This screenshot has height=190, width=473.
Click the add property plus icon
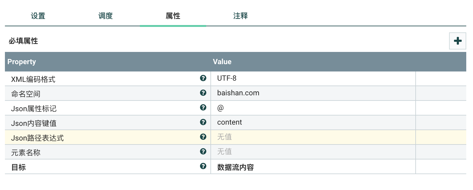point(457,41)
